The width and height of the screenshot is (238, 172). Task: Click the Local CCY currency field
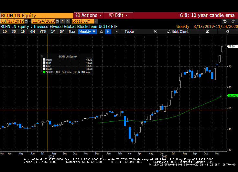click(x=83, y=21)
